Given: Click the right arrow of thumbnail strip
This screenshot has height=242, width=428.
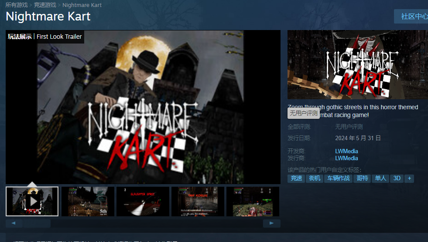Looking at the screenshot, I should pyautogui.click(x=272, y=223).
